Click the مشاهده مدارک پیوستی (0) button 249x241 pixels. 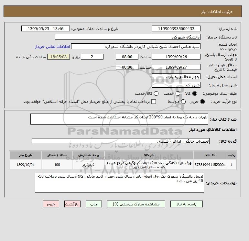(x=136, y=204)
